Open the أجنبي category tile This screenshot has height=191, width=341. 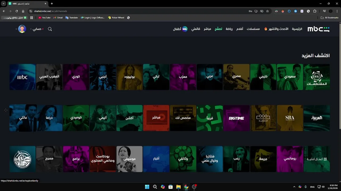tap(103, 77)
